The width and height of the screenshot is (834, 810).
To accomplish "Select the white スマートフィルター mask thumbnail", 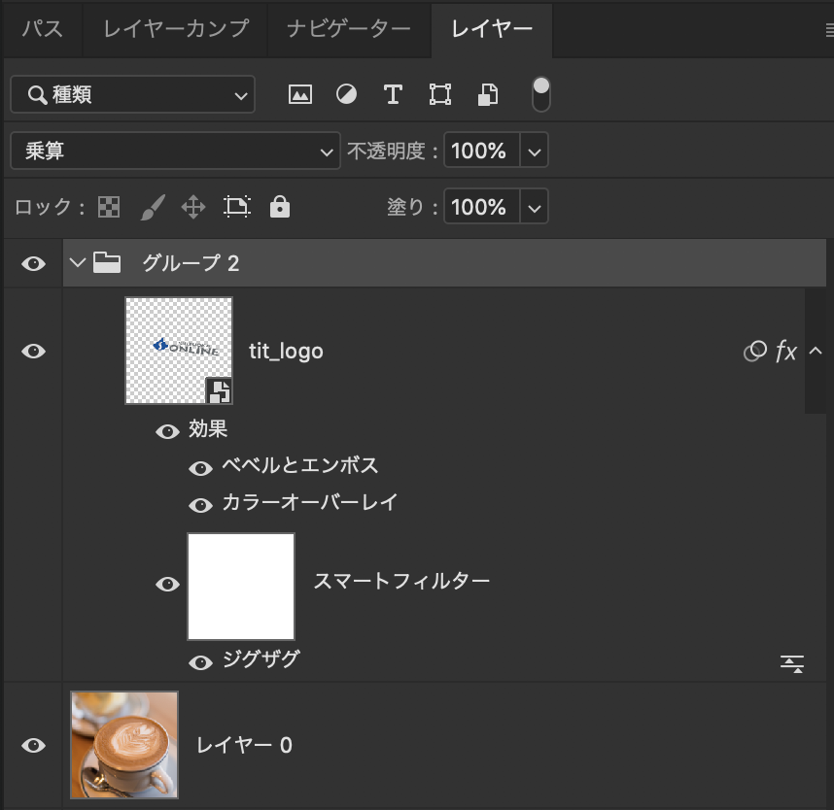I will click(x=241, y=586).
